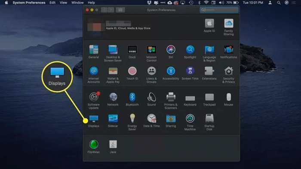
Task: Open the Window menu
Action: point(77,3)
